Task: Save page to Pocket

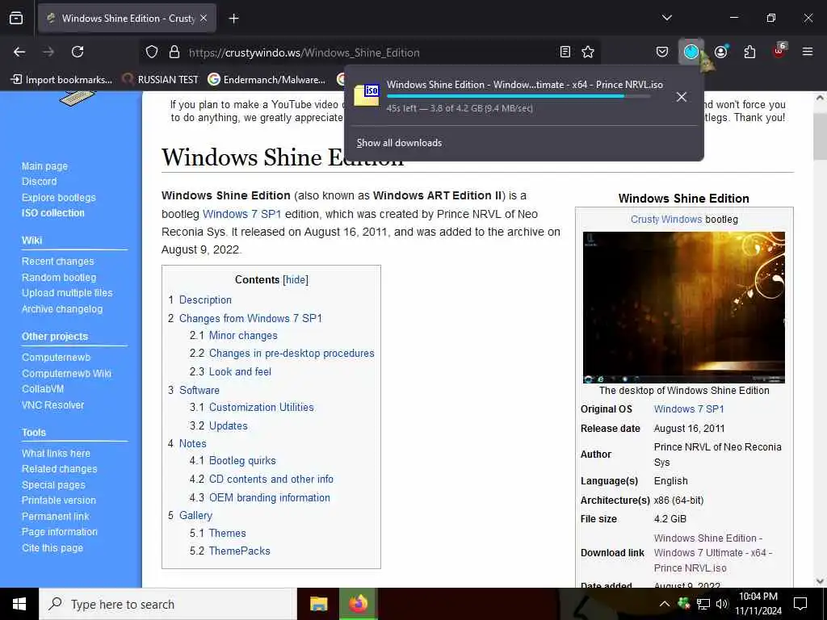Action: (x=662, y=52)
